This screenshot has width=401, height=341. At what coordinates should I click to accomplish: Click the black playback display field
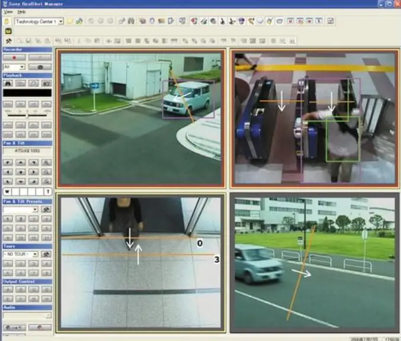pos(27,93)
